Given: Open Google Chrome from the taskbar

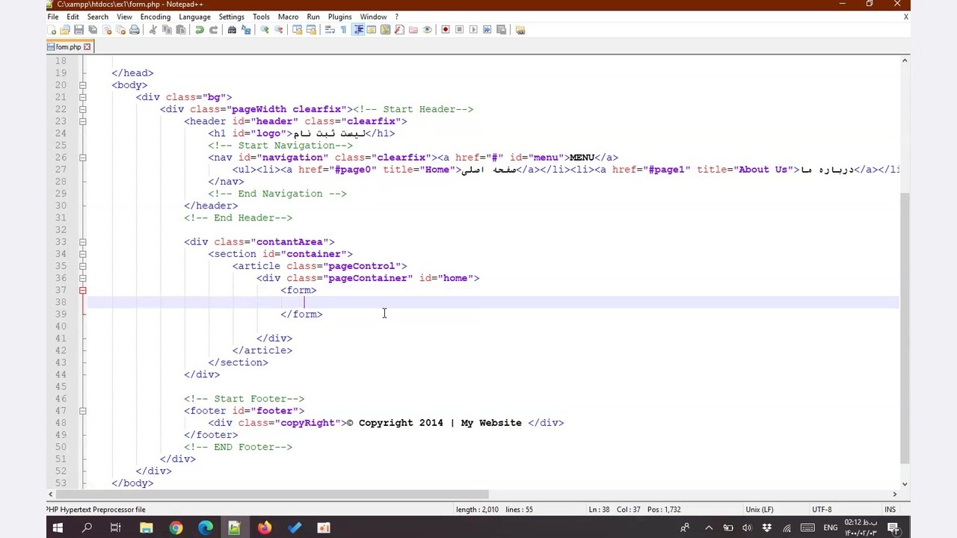Looking at the screenshot, I should [176, 528].
